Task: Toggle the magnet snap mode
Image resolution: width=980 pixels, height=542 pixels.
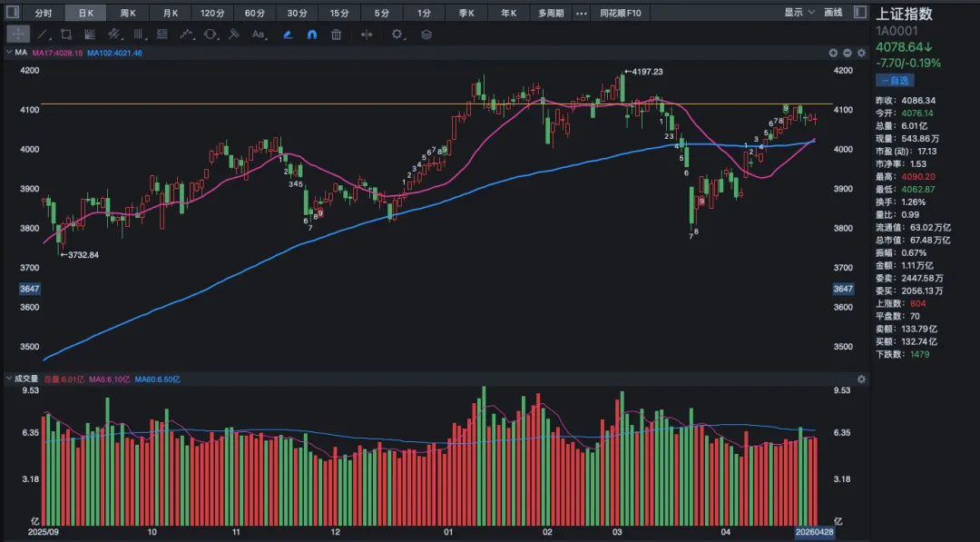Action: [x=311, y=34]
